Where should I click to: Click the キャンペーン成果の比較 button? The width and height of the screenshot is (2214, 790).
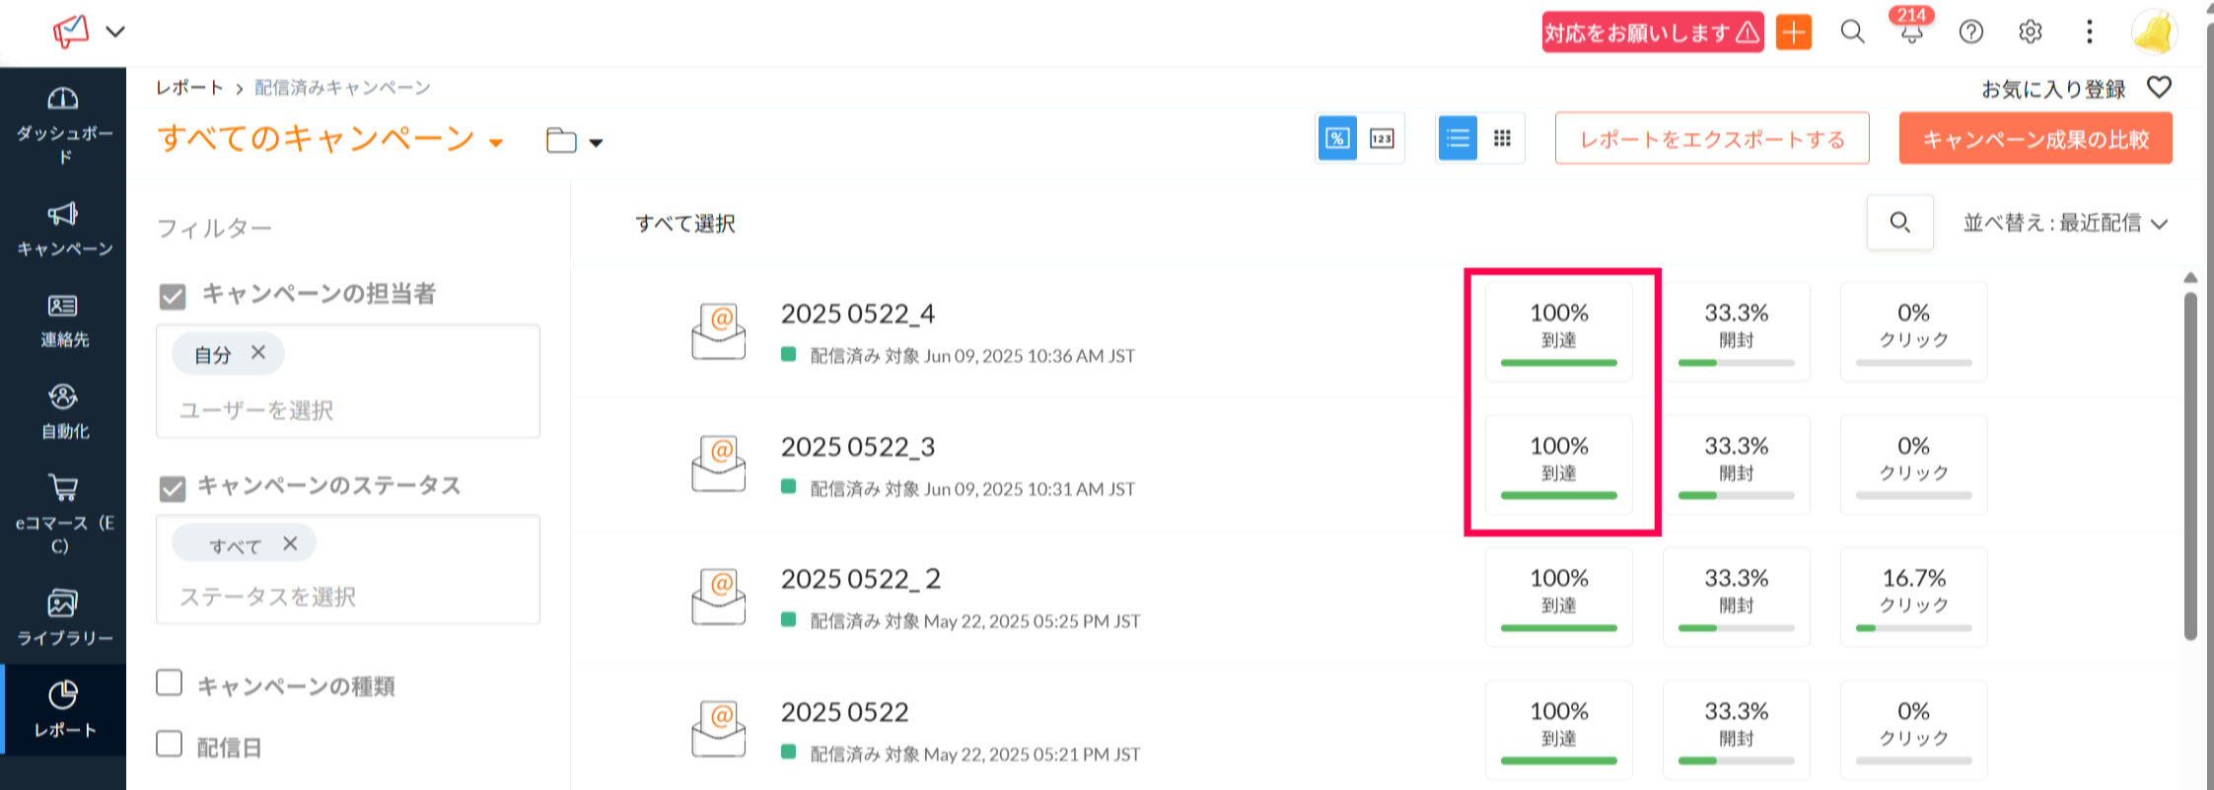[2035, 139]
